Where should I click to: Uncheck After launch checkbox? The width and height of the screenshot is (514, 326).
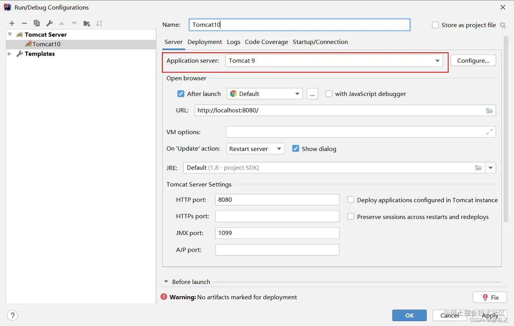181,94
